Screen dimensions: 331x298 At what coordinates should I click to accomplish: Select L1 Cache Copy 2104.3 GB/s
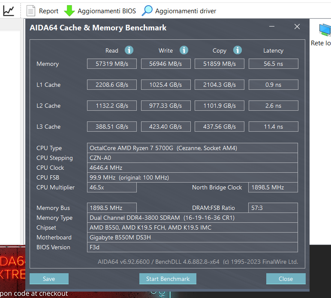[220, 85]
